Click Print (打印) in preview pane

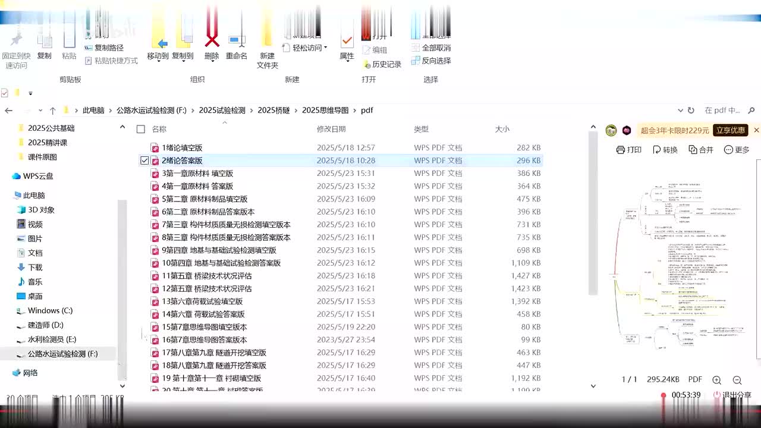point(629,150)
